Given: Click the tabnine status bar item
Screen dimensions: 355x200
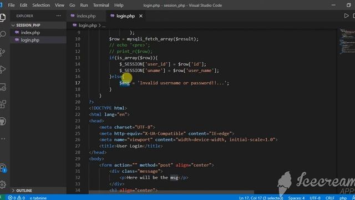Looking at the screenshot, I should 38,198.
